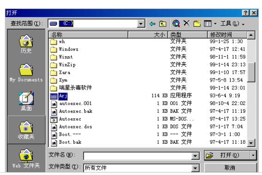Select the Xym folder
The height and width of the screenshot is (175, 262).
coord(59,80)
